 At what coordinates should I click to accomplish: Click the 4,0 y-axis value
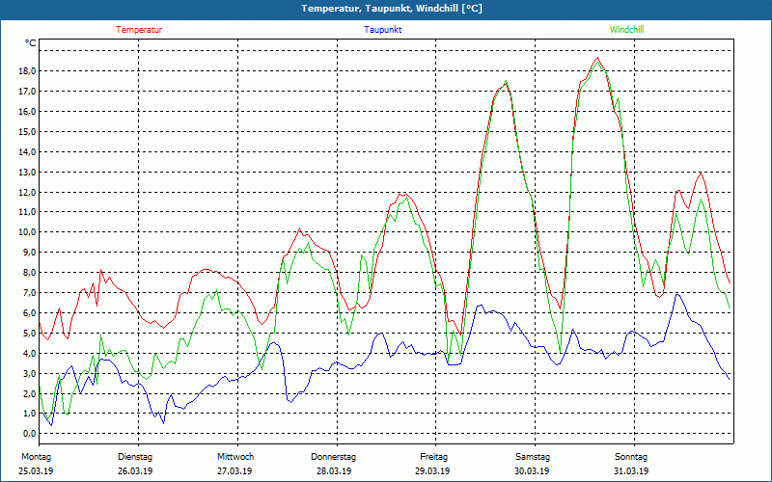tap(29, 353)
